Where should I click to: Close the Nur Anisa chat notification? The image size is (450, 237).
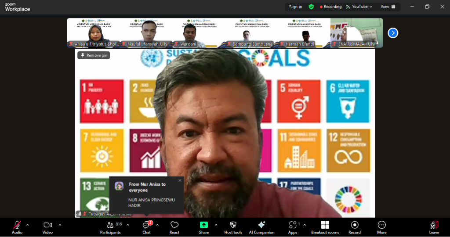[180, 180]
